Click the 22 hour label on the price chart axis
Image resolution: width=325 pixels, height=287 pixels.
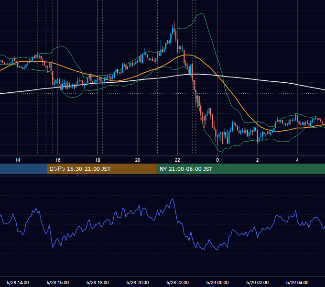point(177,160)
